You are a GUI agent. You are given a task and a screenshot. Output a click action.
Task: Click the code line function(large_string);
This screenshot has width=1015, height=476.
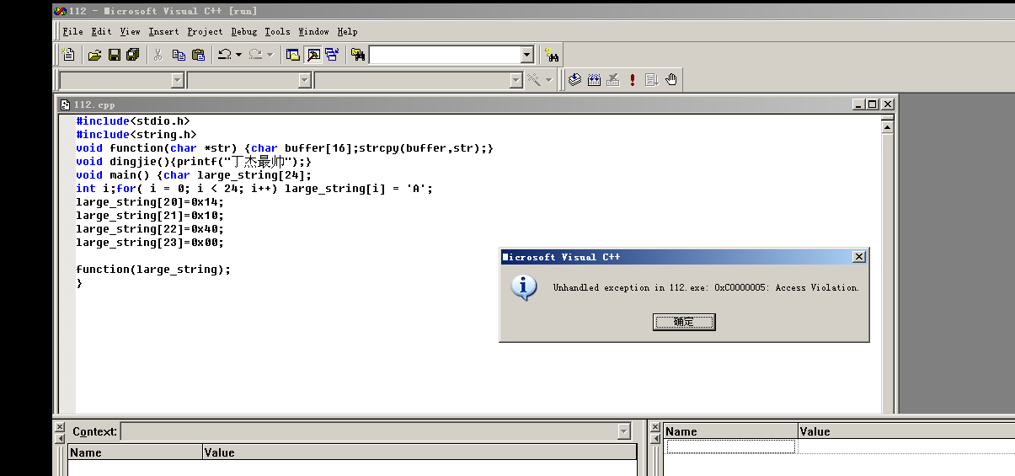pos(153,270)
